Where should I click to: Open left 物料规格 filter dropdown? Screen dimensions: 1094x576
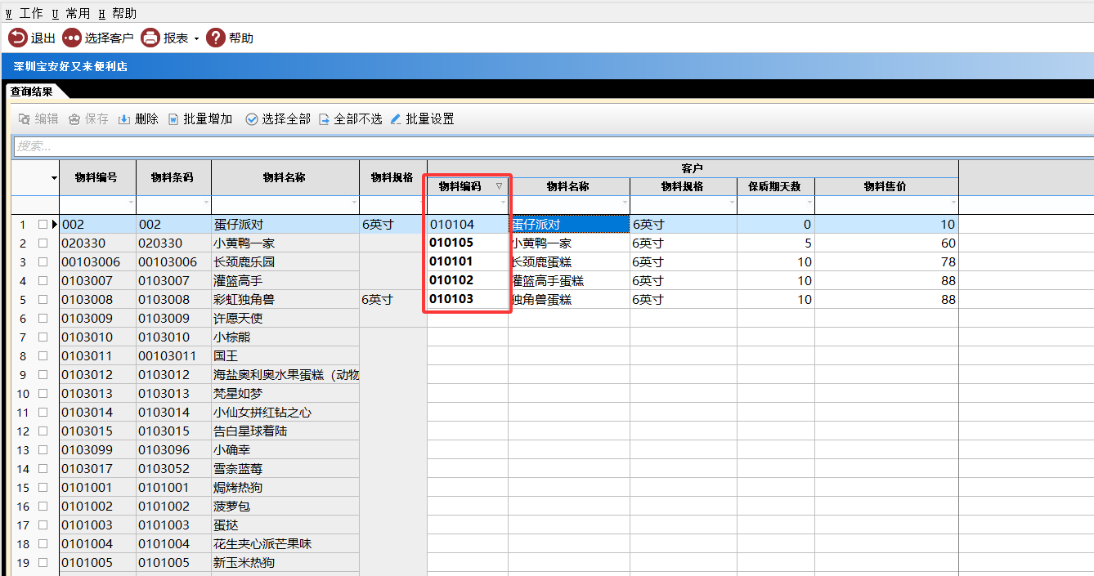tap(422, 203)
